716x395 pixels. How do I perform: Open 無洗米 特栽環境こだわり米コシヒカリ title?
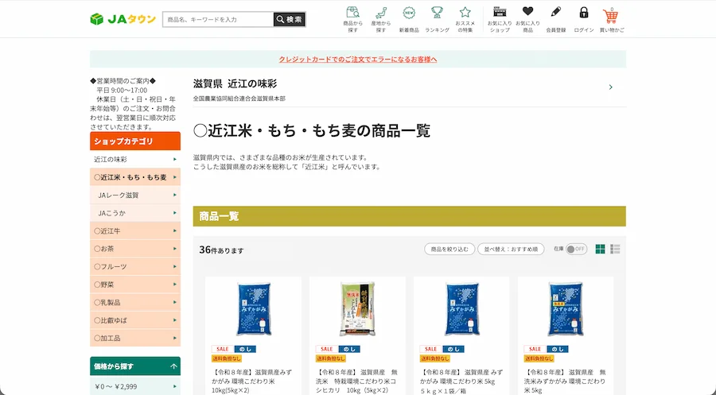(357, 381)
